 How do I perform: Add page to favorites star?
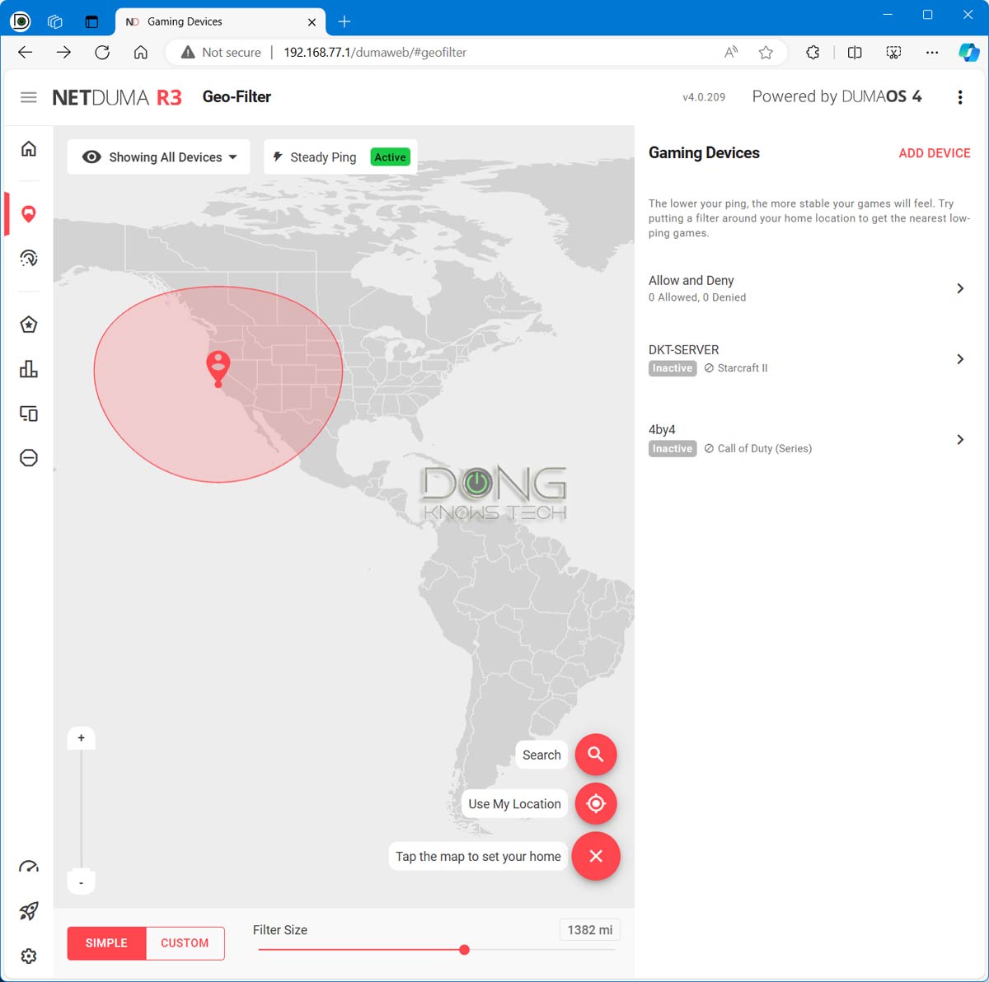tap(766, 52)
